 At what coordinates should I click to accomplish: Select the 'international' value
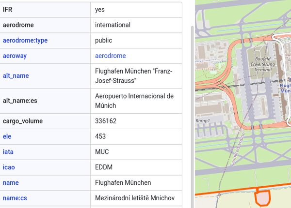click(x=113, y=25)
